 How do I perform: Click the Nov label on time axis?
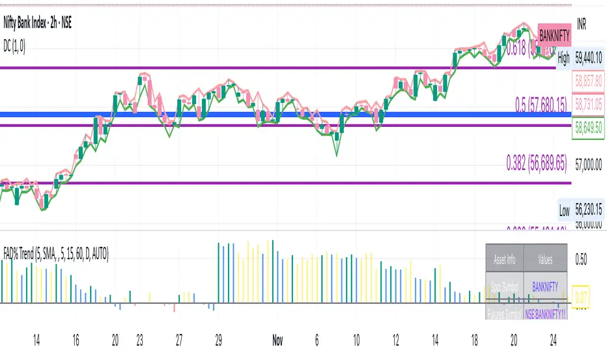click(x=277, y=340)
